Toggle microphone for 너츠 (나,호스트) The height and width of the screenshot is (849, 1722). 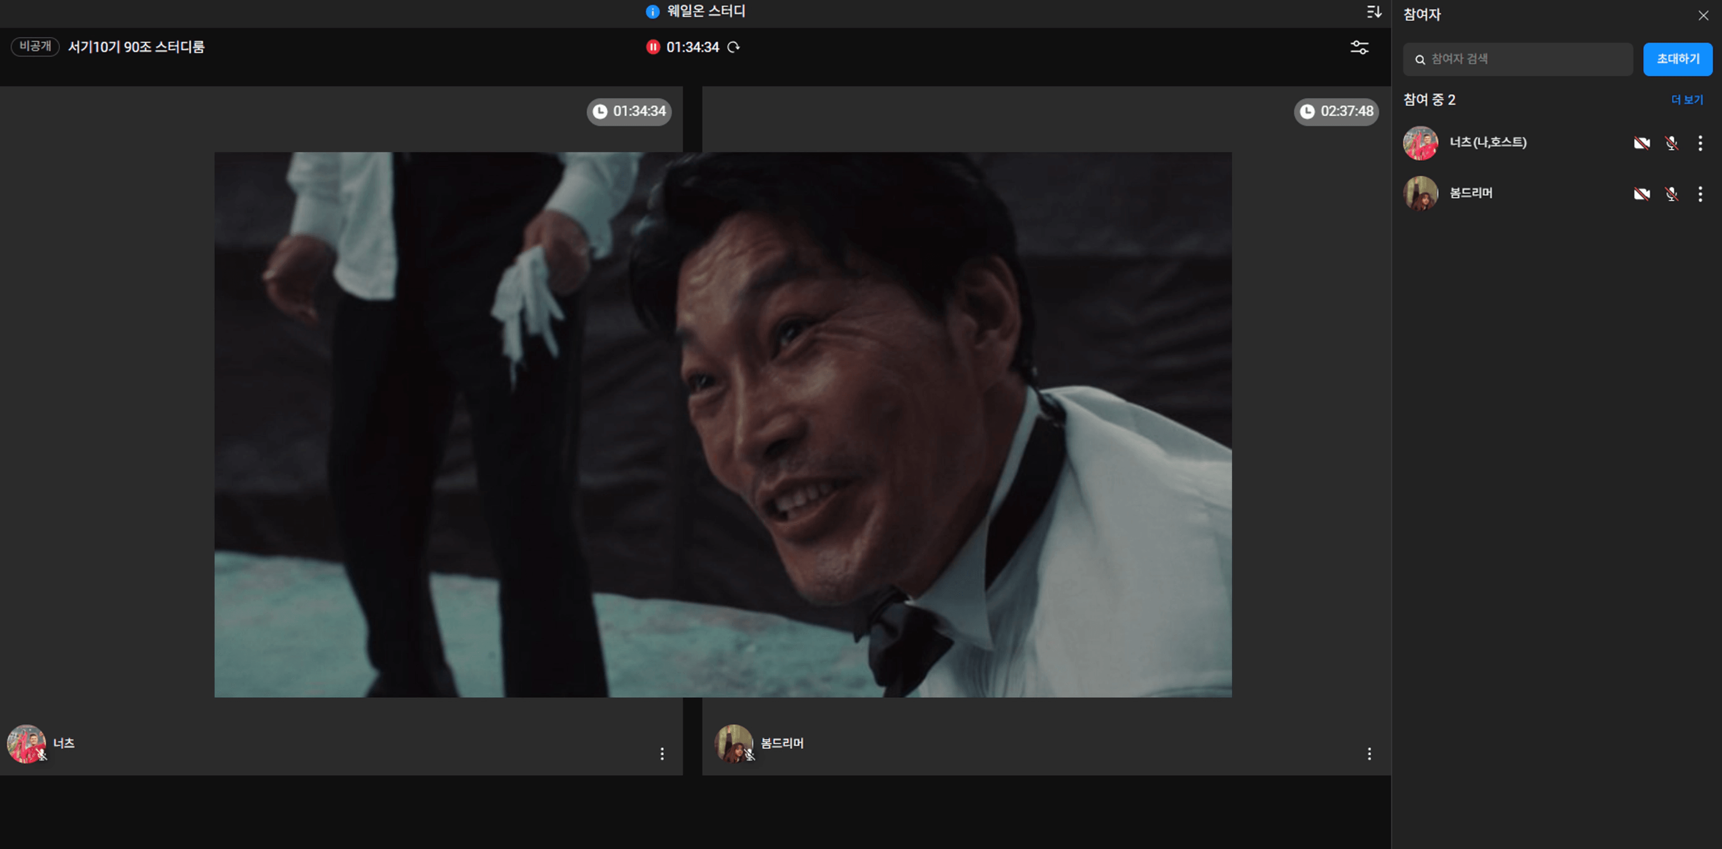(x=1671, y=142)
